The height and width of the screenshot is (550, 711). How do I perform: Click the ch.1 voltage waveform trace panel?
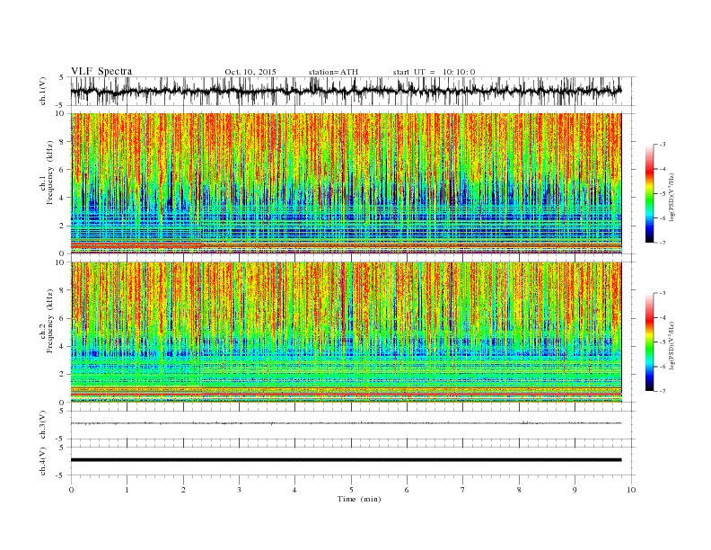click(x=353, y=91)
